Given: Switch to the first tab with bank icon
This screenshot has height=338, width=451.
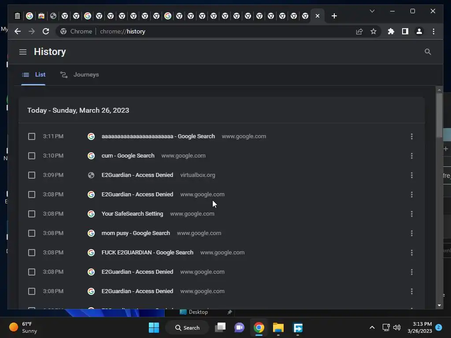Looking at the screenshot, I should tap(18, 16).
